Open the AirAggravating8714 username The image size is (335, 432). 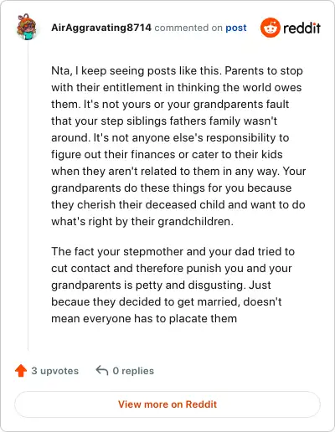pos(101,28)
